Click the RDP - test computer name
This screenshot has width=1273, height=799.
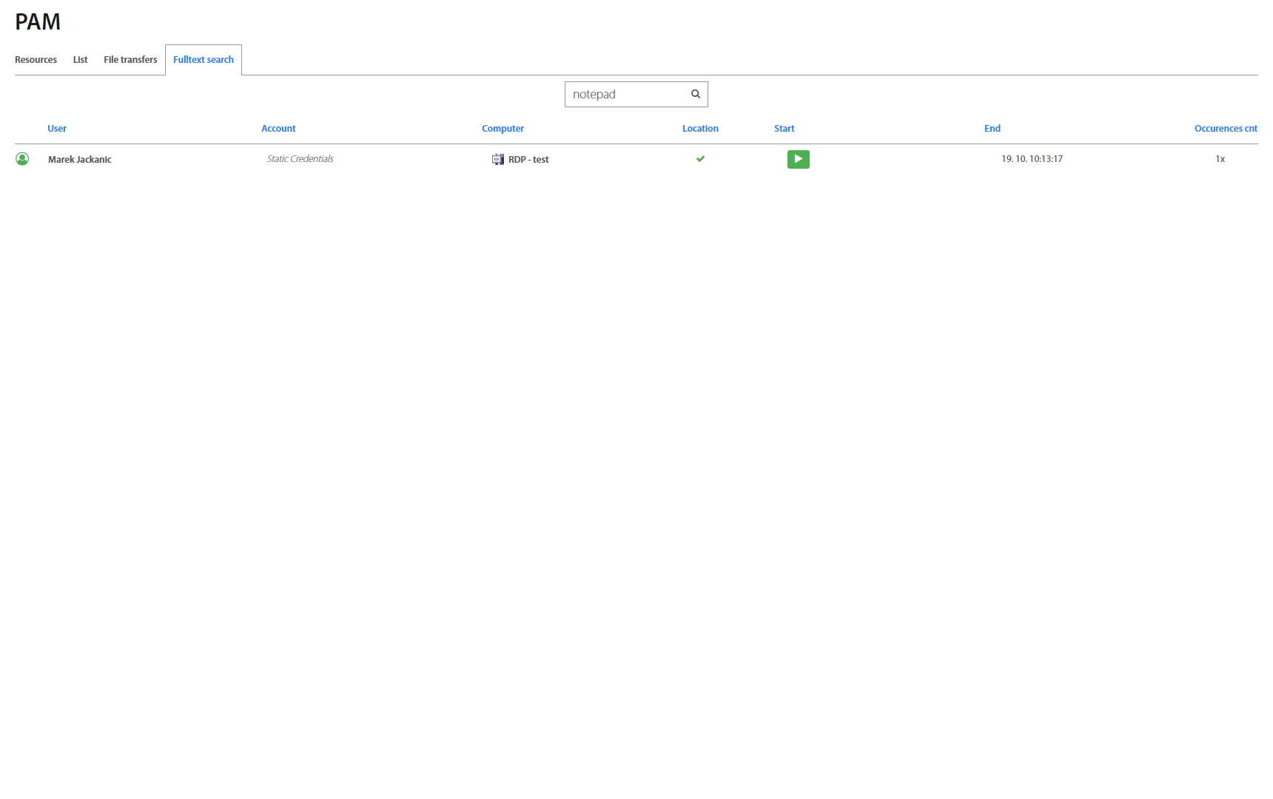[x=528, y=159]
